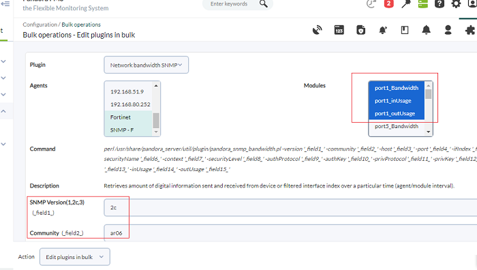Click the search magnifier icon

click(x=264, y=4)
